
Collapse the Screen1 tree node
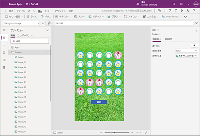click(10, 52)
